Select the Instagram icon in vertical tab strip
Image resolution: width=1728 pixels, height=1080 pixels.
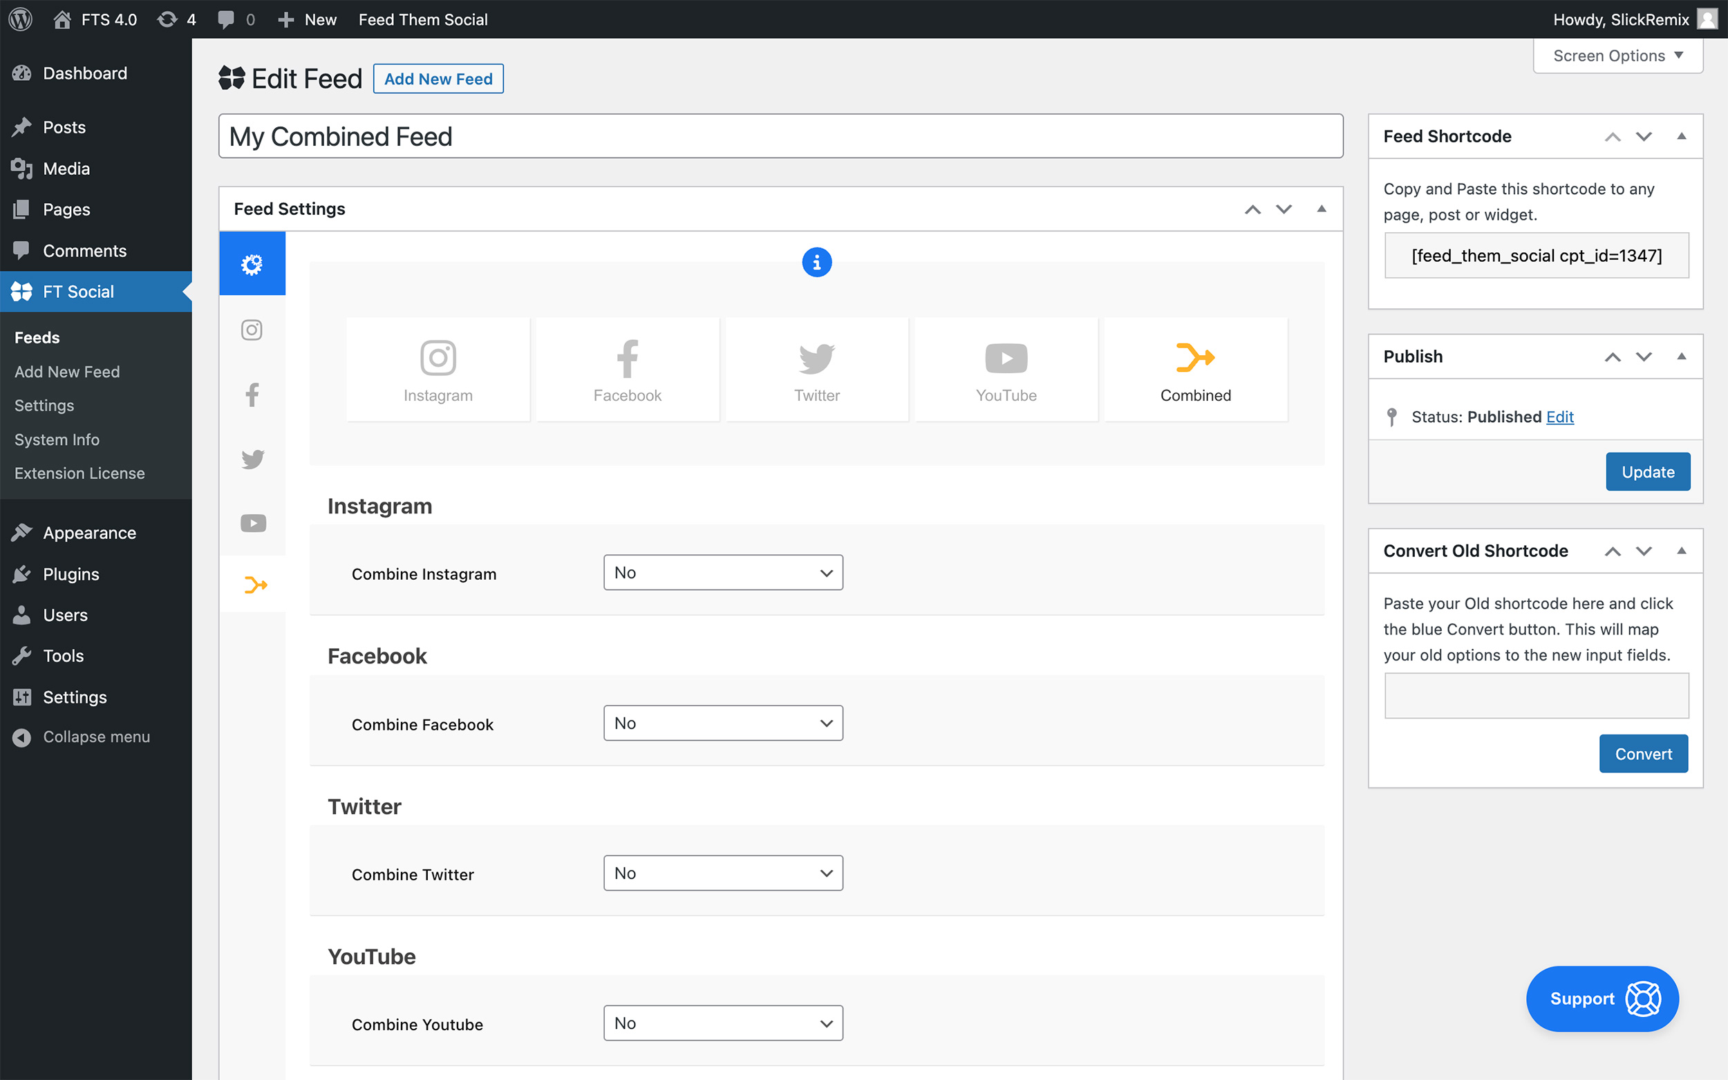[252, 330]
